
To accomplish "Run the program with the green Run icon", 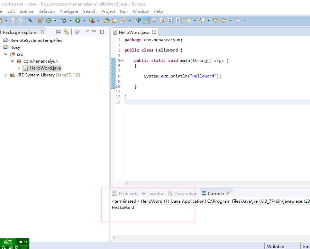I will [78, 20].
